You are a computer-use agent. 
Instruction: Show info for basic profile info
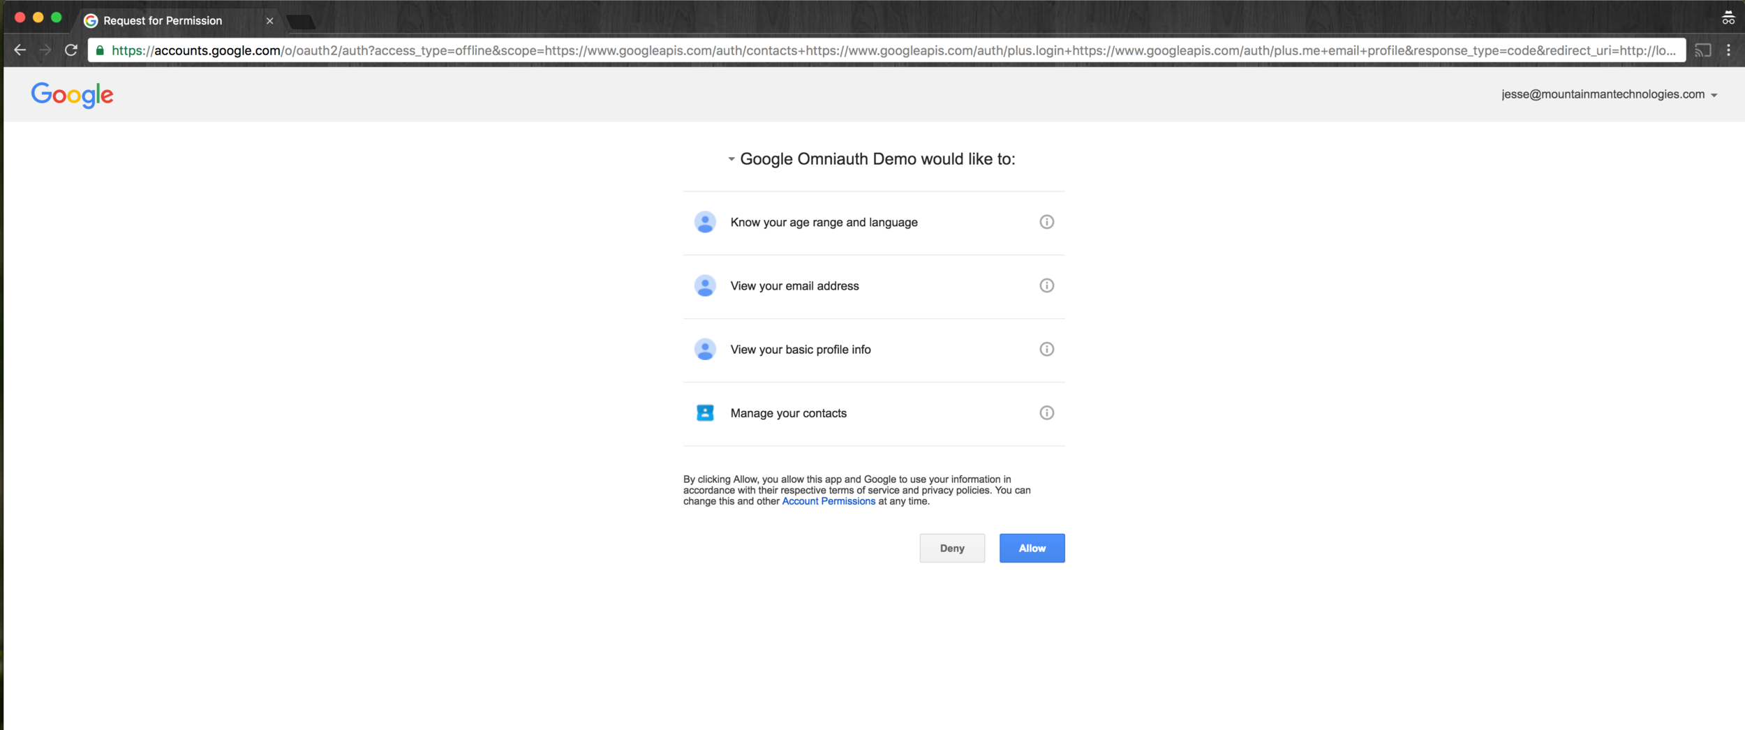click(1046, 349)
